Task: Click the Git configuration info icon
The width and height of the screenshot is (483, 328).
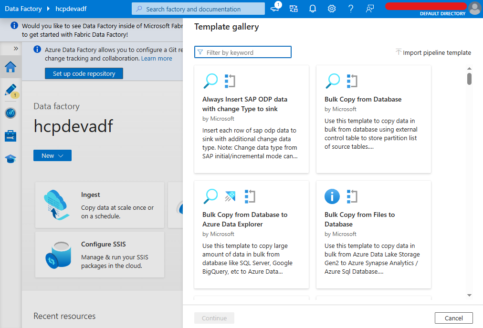Action: (37, 49)
